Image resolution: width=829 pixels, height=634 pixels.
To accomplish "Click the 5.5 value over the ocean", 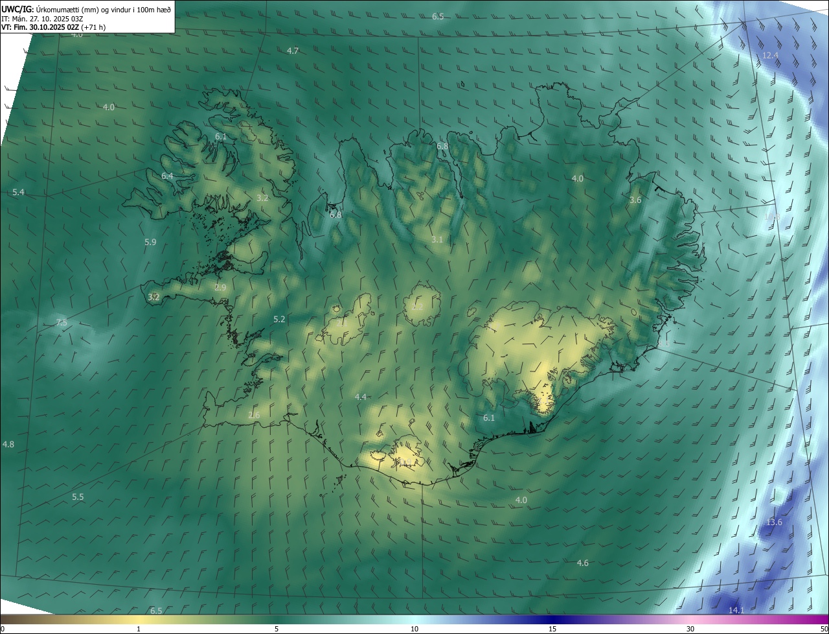I will pyautogui.click(x=78, y=497).
